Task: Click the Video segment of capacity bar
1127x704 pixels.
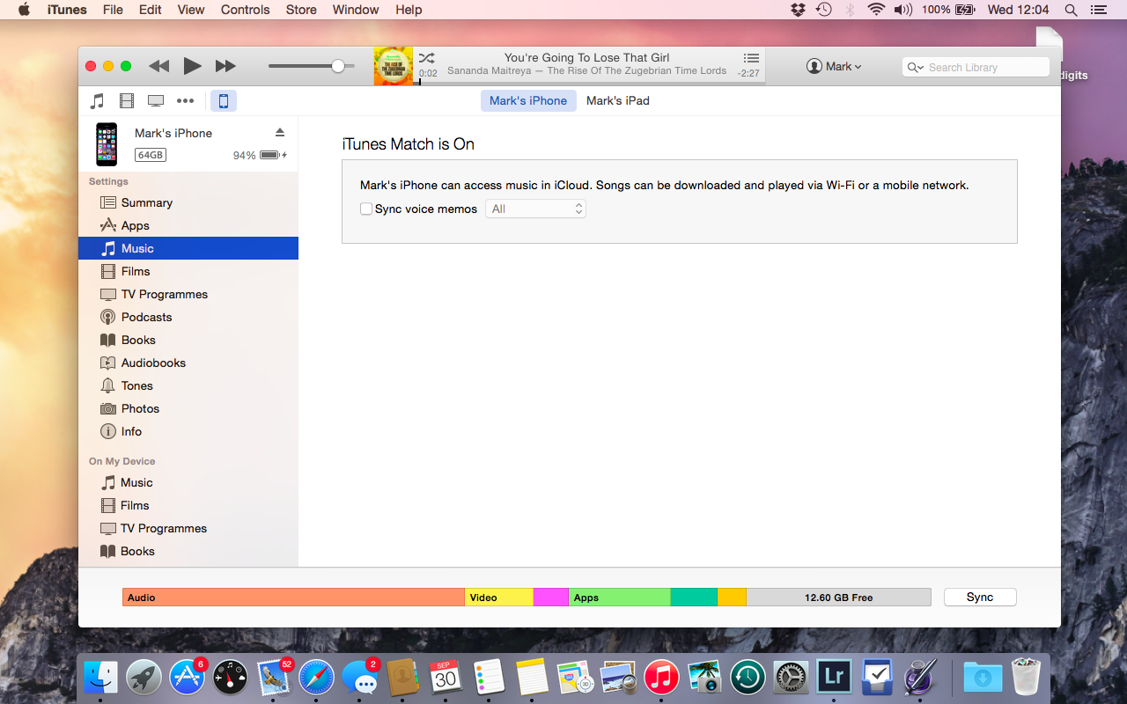Action: pyautogui.click(x=498, y=598)
